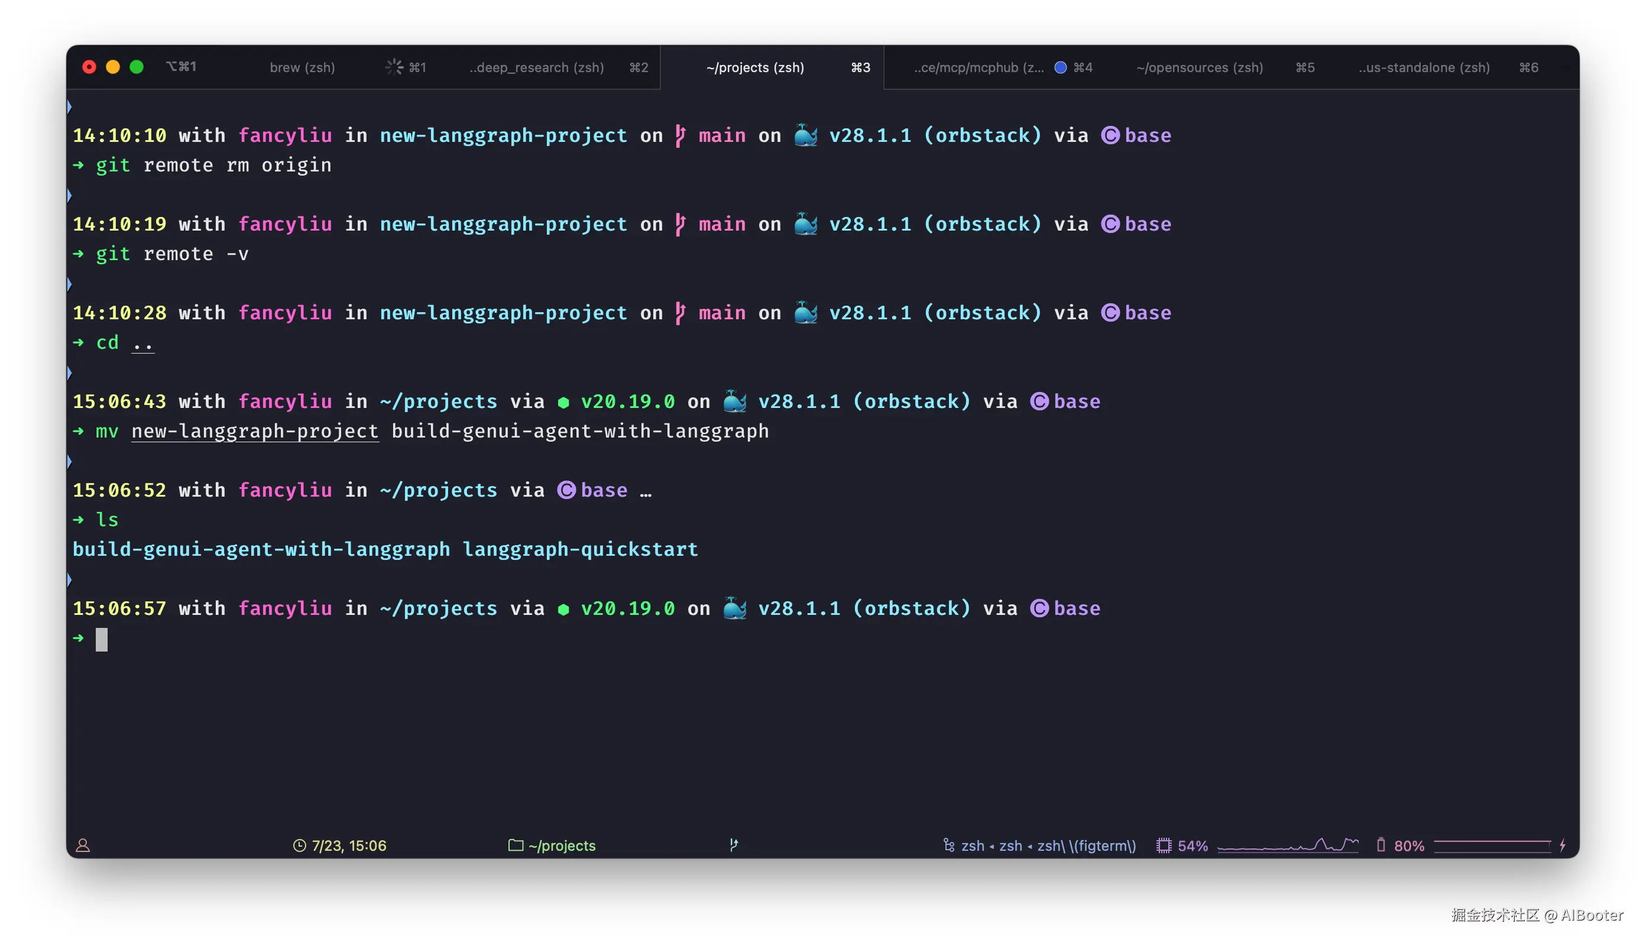The height and width of the screenshot is (946, 1646).
Task: Click the terminal cursor at the prompt
Action: 102,639
